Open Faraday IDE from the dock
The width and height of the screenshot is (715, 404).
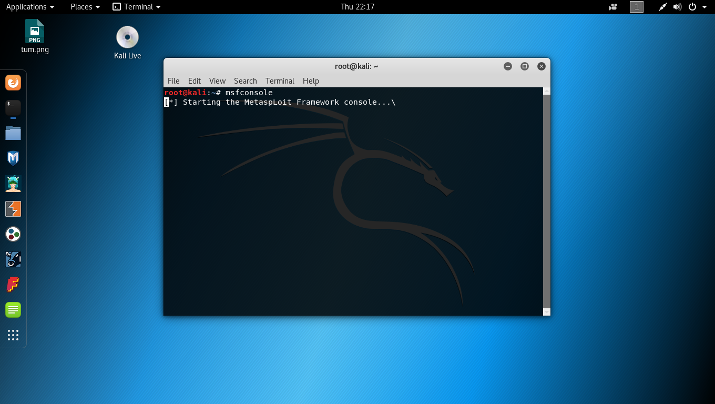click(x=13, y=285)
